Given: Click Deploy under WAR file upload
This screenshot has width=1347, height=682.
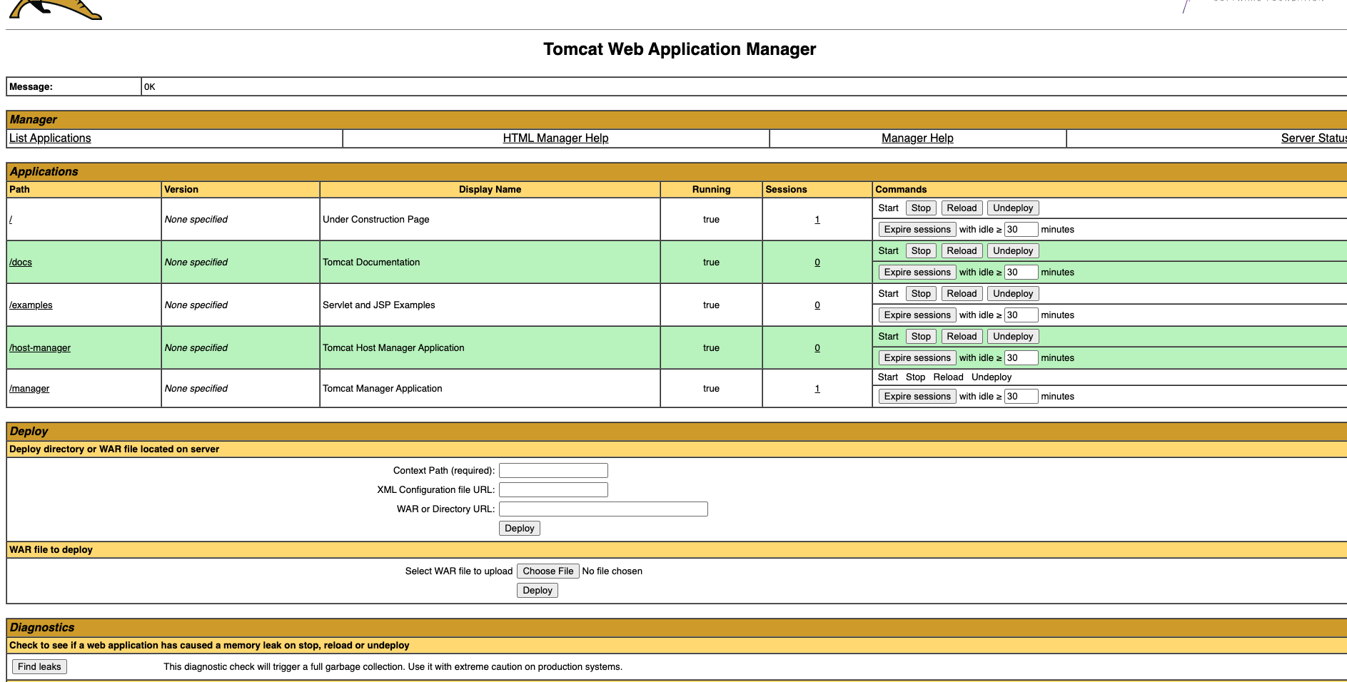Looking at the screenshot, I should (537, 591).
